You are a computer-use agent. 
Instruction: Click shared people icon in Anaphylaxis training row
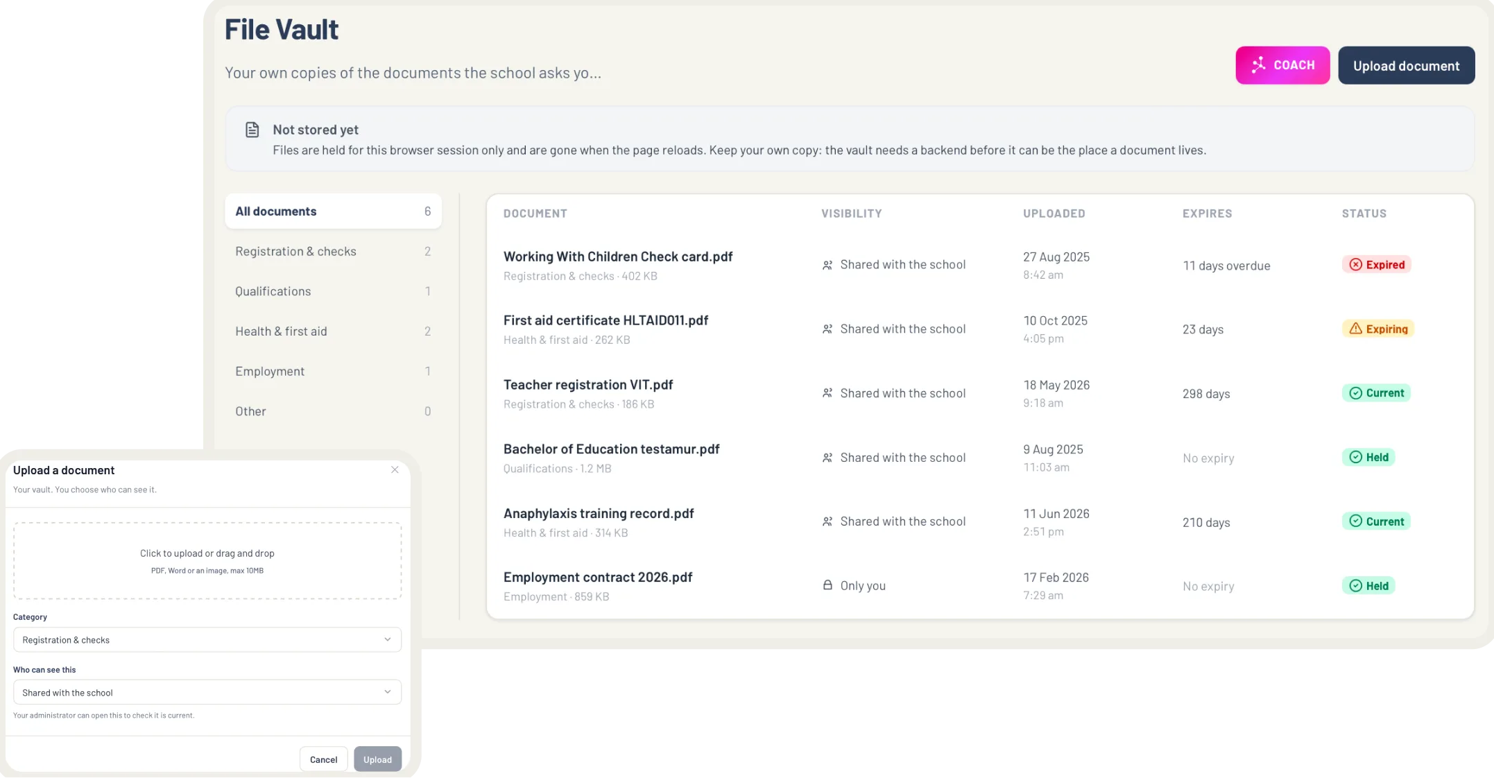click(x=827, y=521)
